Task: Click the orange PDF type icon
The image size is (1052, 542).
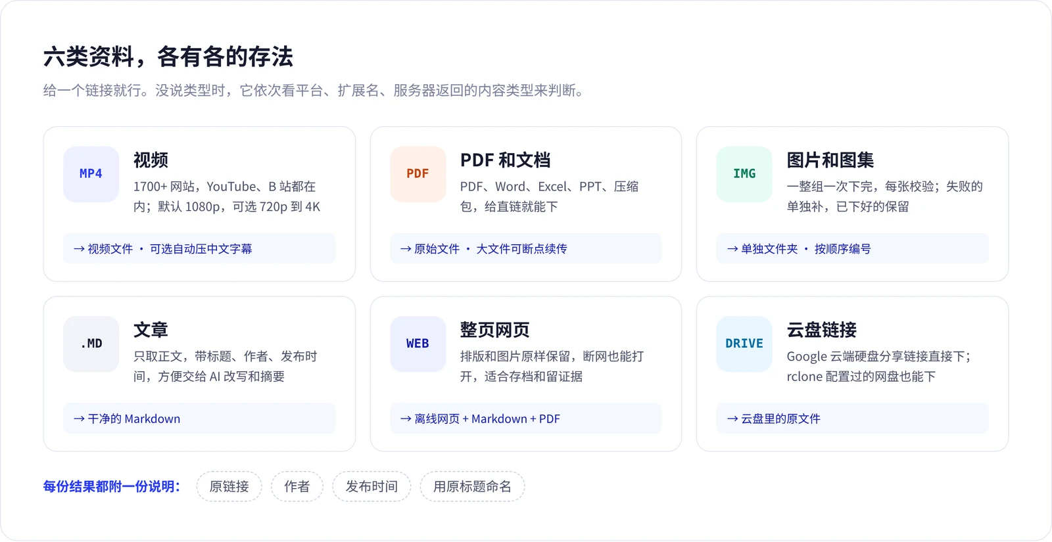Action: (418, 174)
